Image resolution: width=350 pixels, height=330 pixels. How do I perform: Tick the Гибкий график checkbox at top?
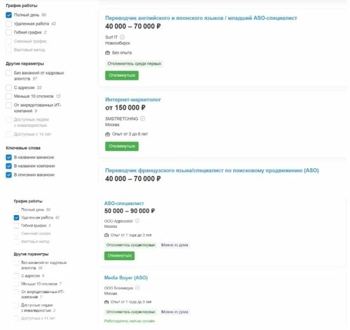9,32
